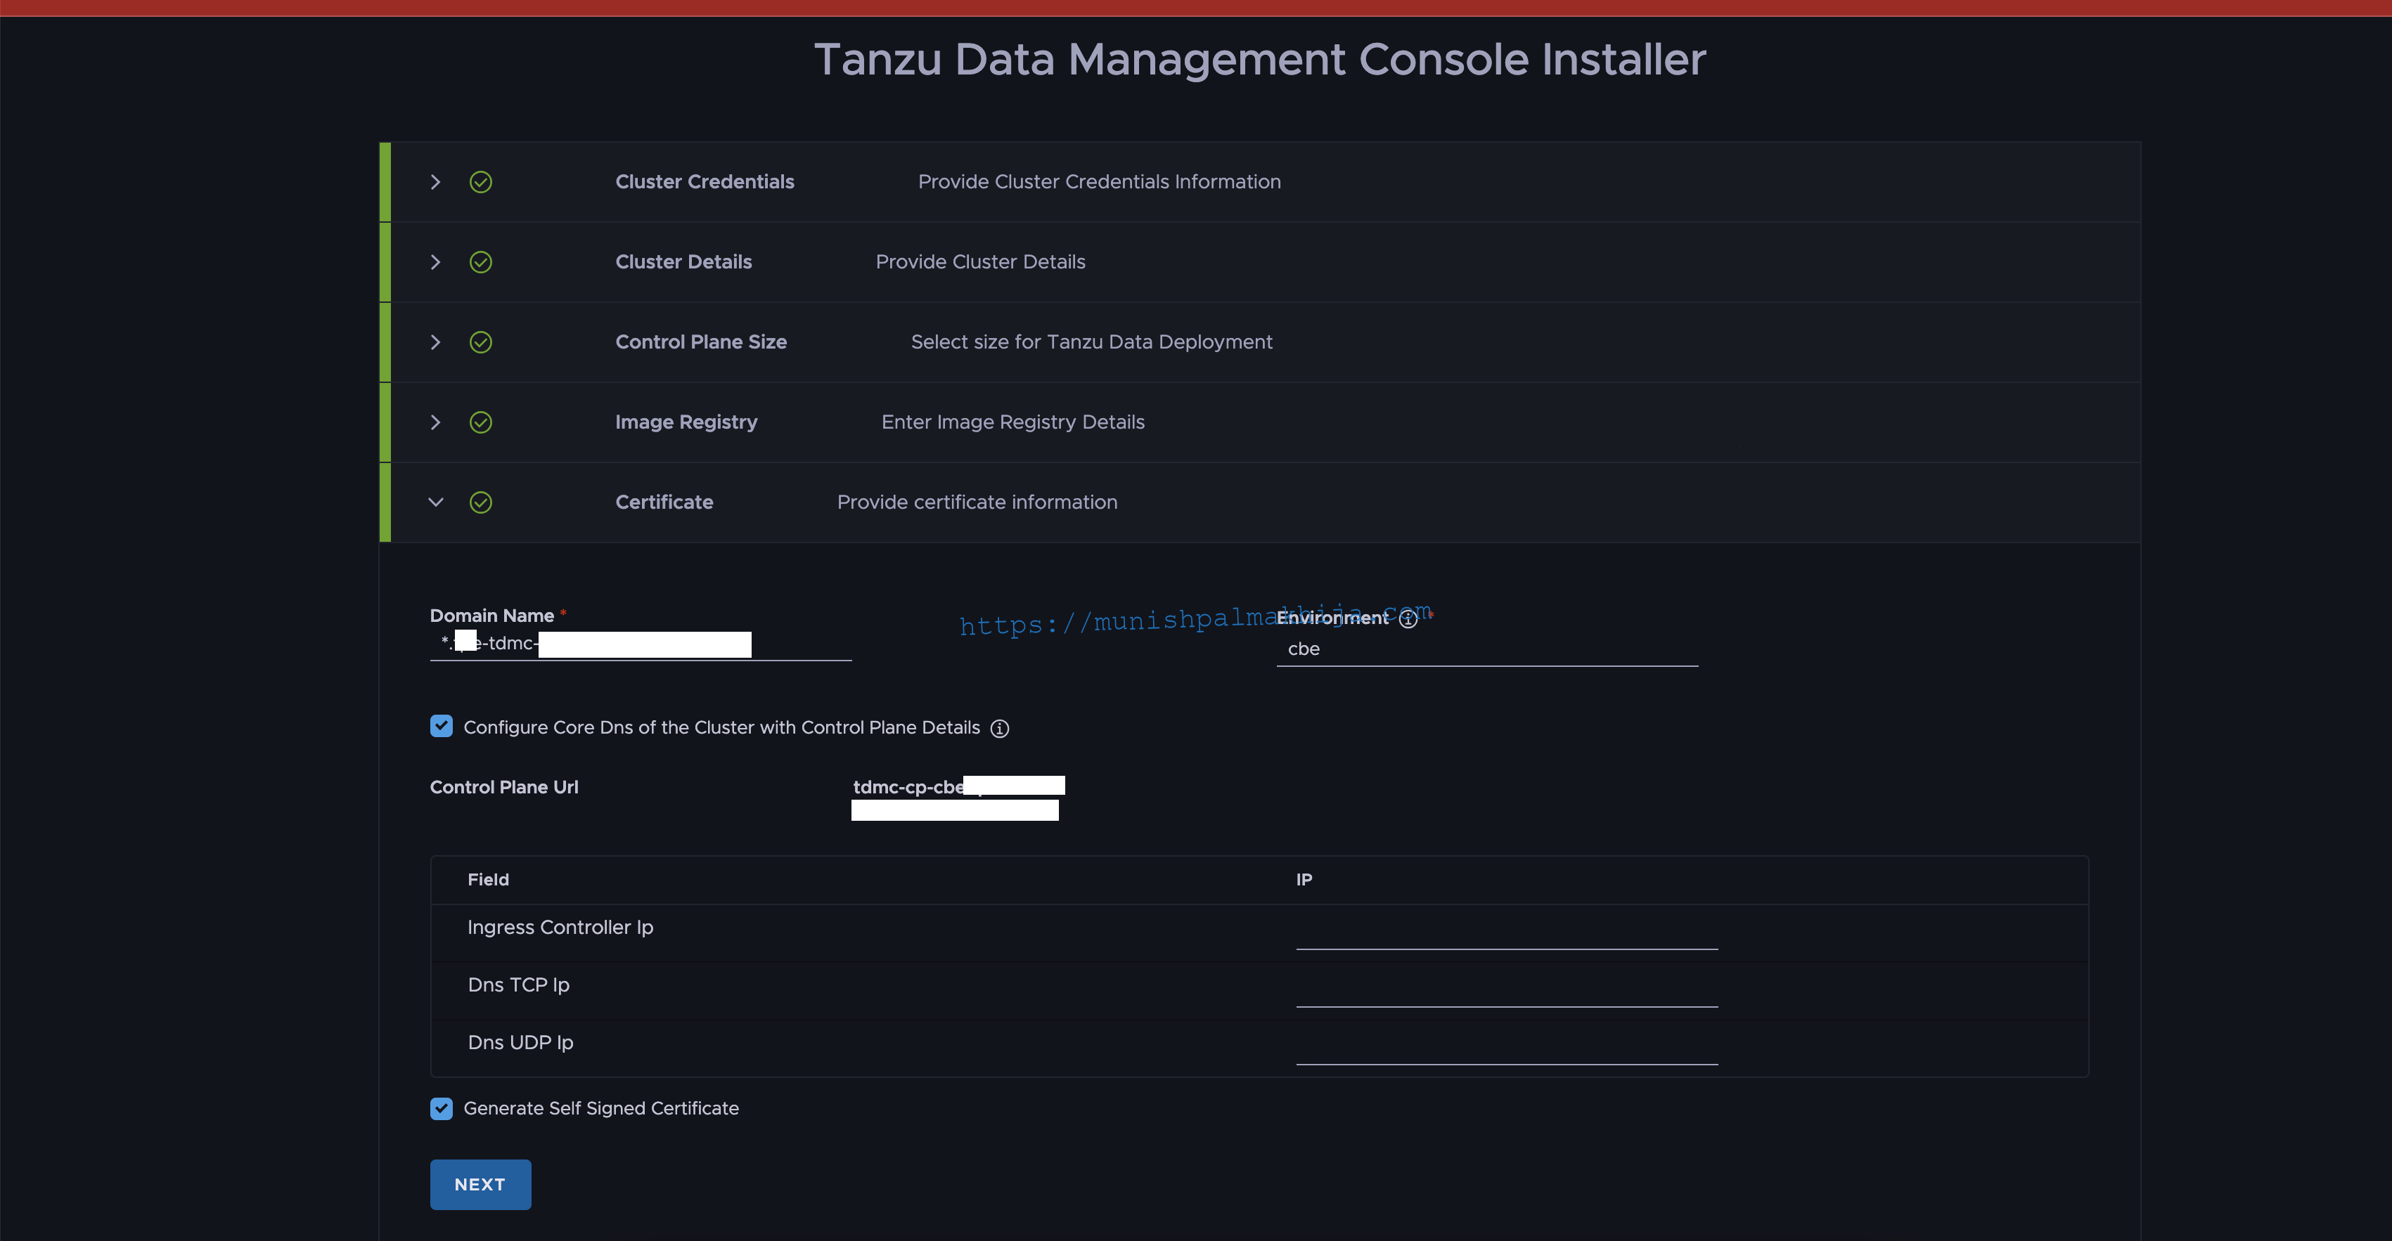2392x1241 pixels.
Task: Select the Cluster Details step title
Action: coord(683,261)
